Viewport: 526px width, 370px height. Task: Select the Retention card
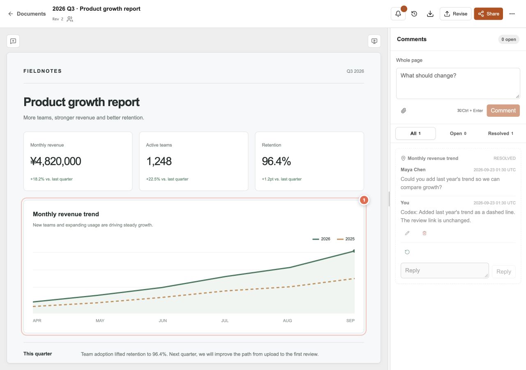click(309, 161)
